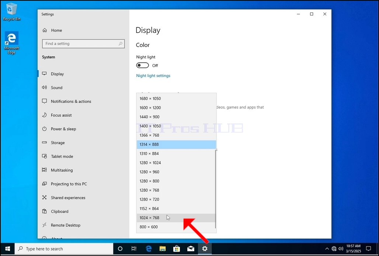Choose 1280 × 1024 resolution

[x=176, y=163]
